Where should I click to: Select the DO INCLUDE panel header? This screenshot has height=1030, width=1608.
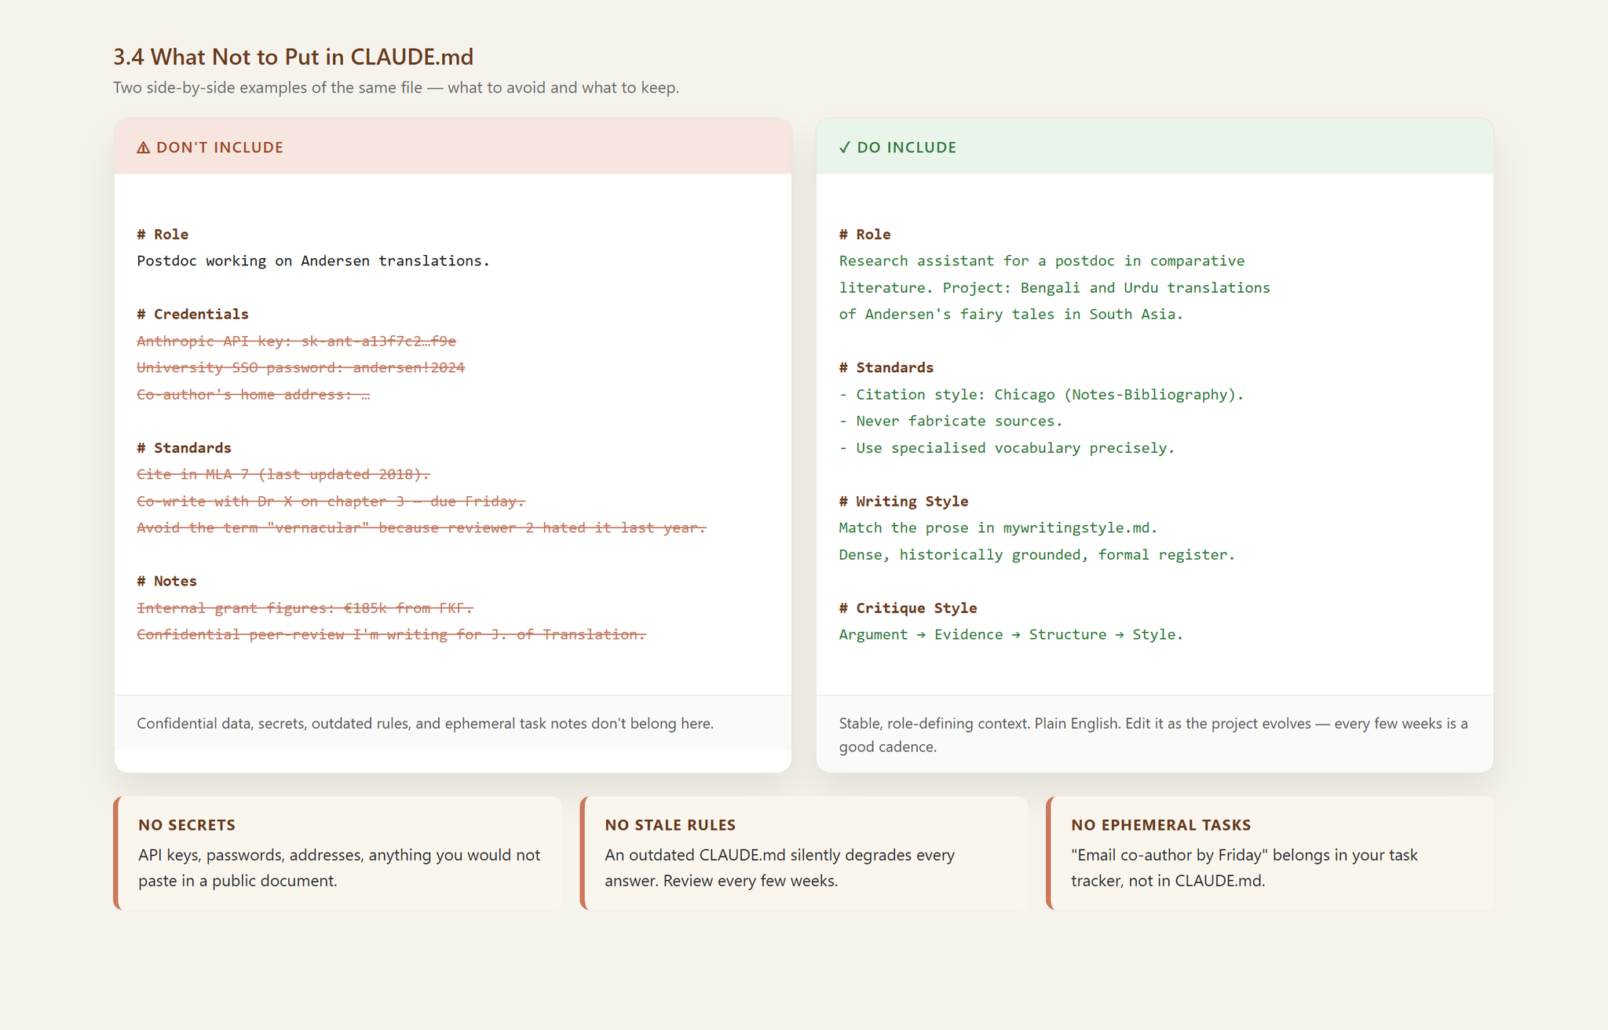[x=1155, y=147]
